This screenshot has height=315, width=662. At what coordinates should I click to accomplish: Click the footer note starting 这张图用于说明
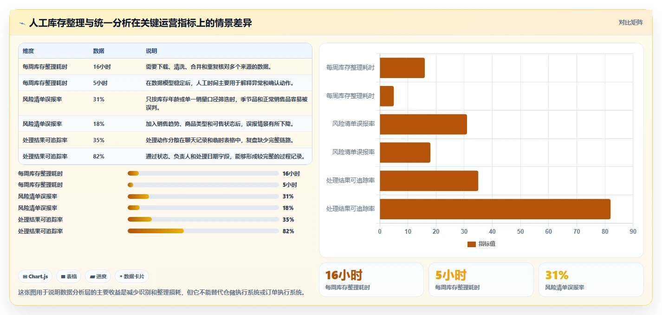coord(162,293)
